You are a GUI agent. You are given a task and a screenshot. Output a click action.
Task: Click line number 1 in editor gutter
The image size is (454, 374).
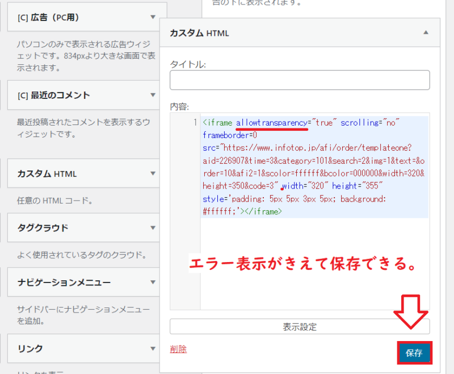pyautogui.click(x=194, y=123)
